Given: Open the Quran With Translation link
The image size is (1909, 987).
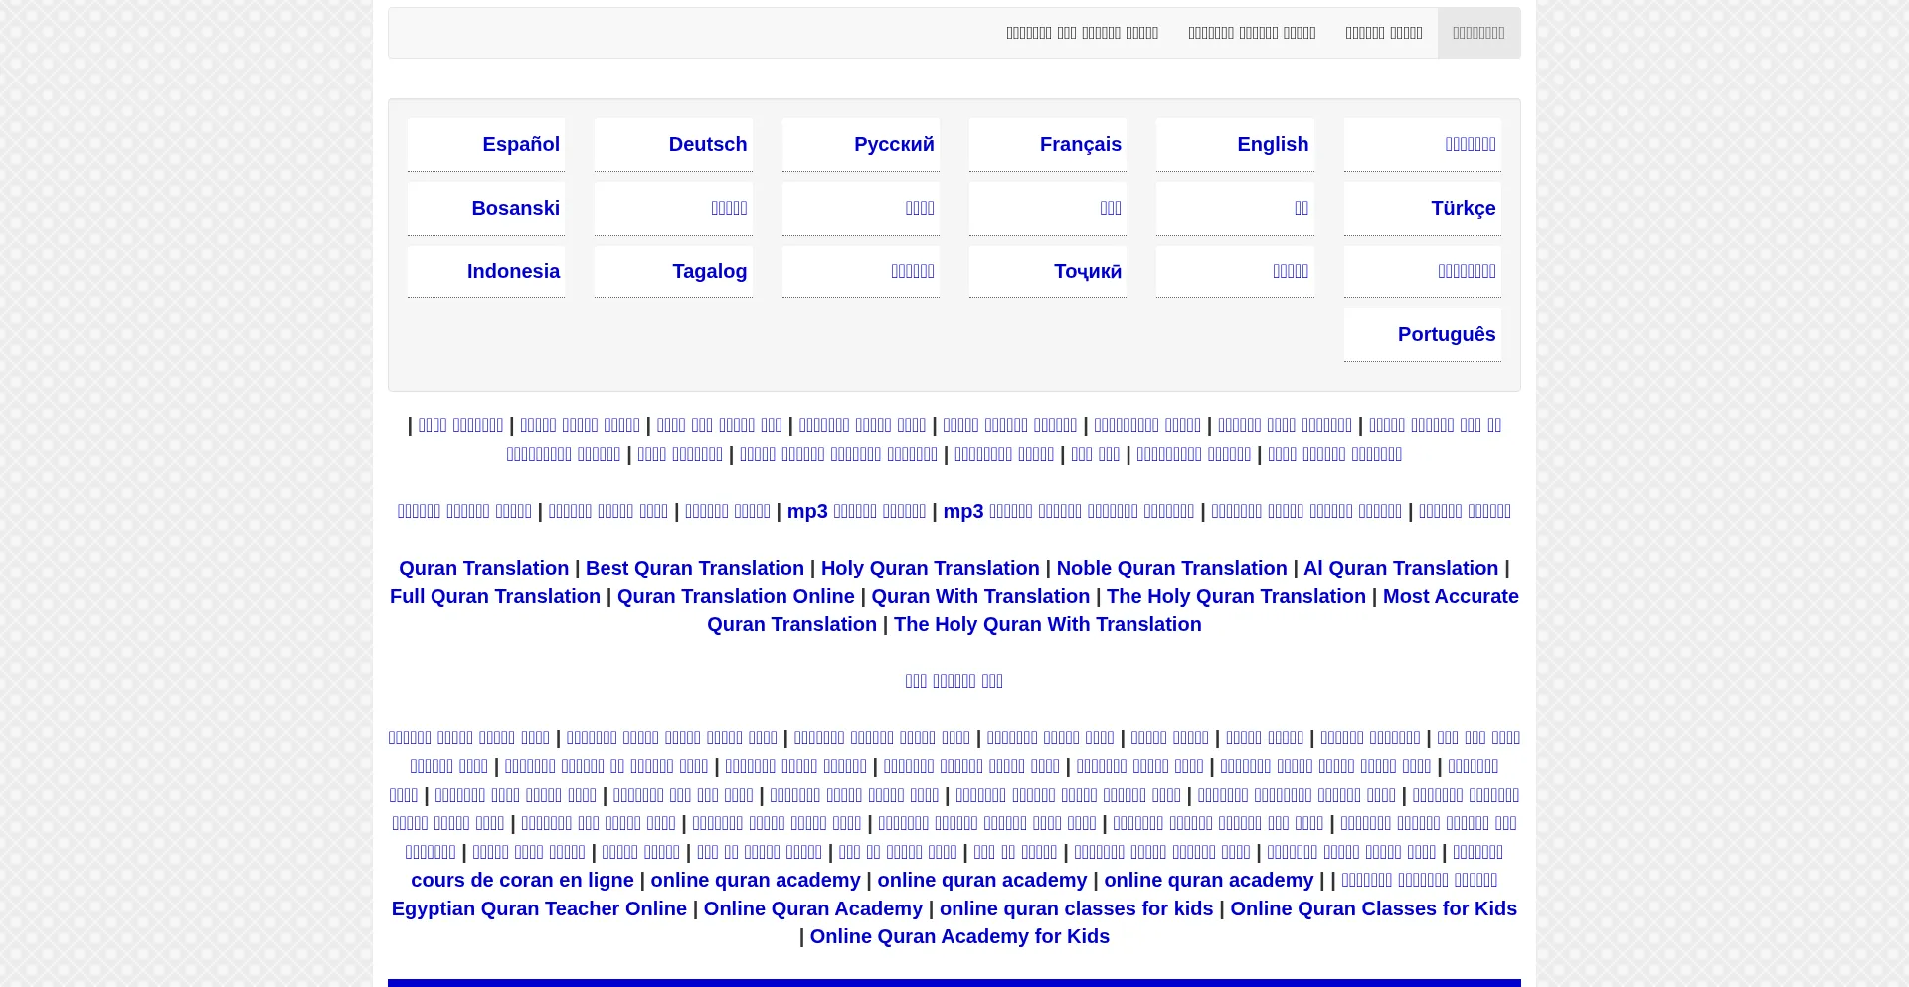Looking at the screenshot, I should [x=979, y=596].
